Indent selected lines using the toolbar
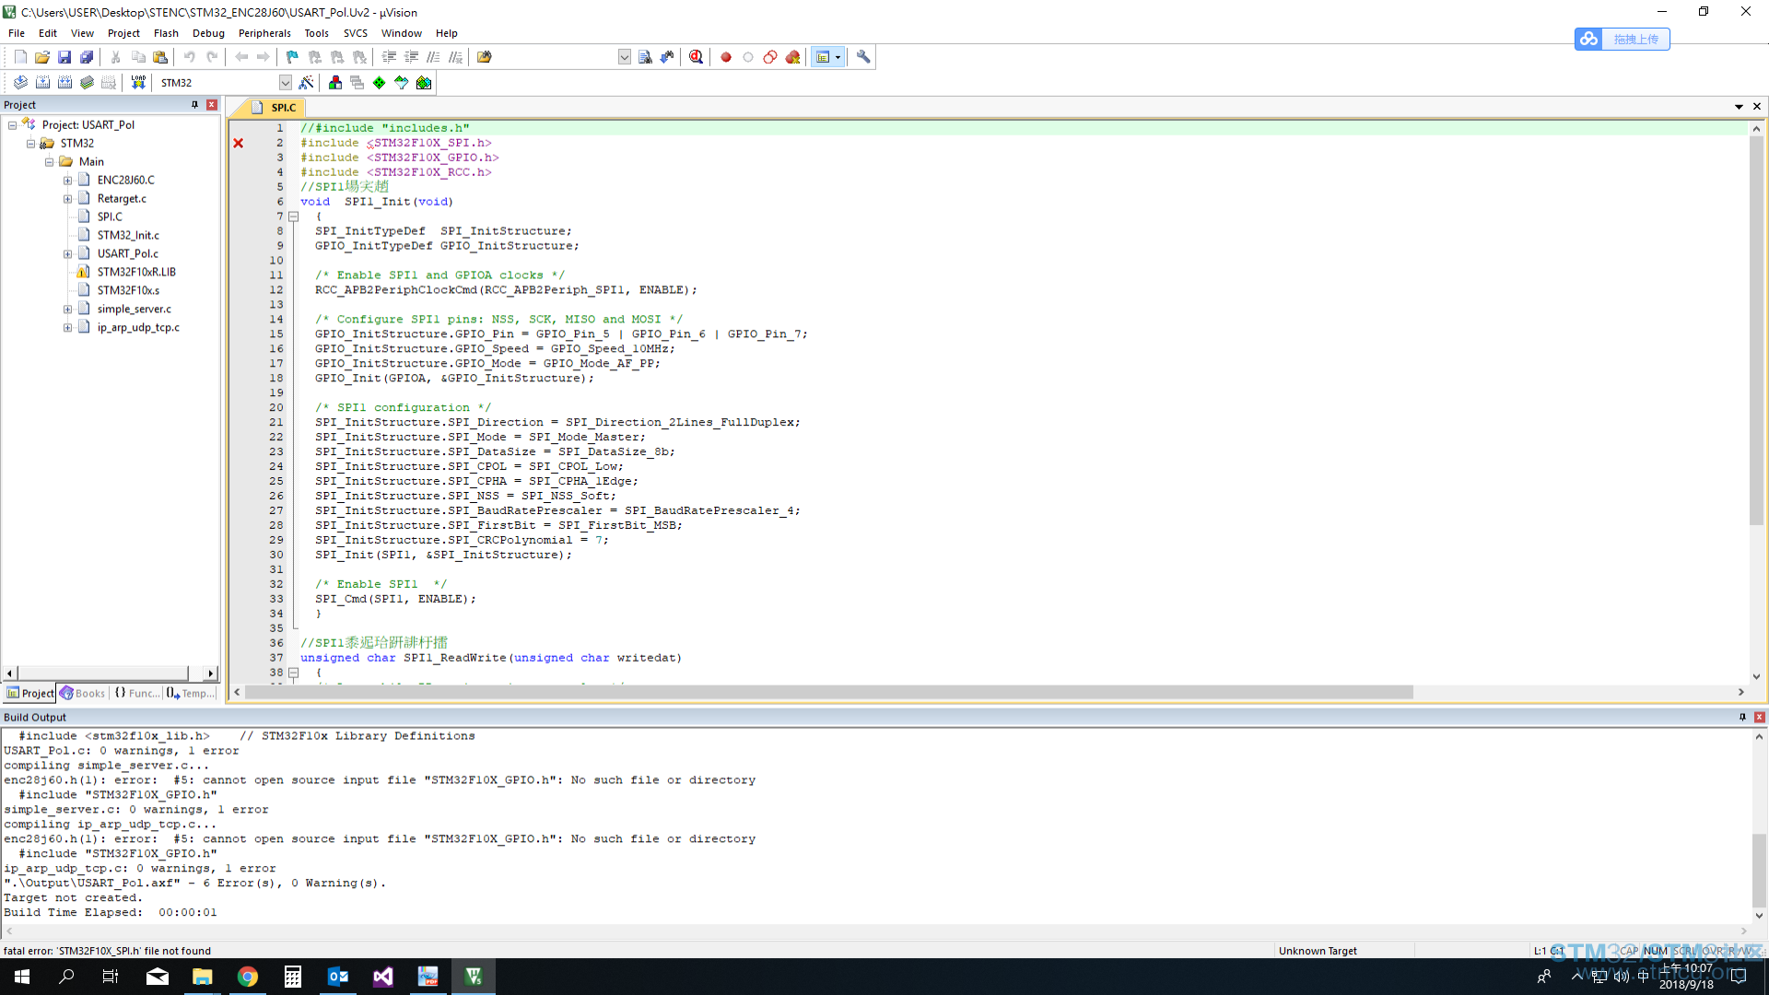The width and height of the screenshot is (1769, 995). [389, 57]
